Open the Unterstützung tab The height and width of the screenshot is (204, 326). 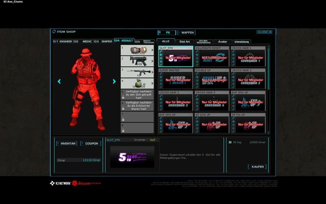click(x=242, y=42)
